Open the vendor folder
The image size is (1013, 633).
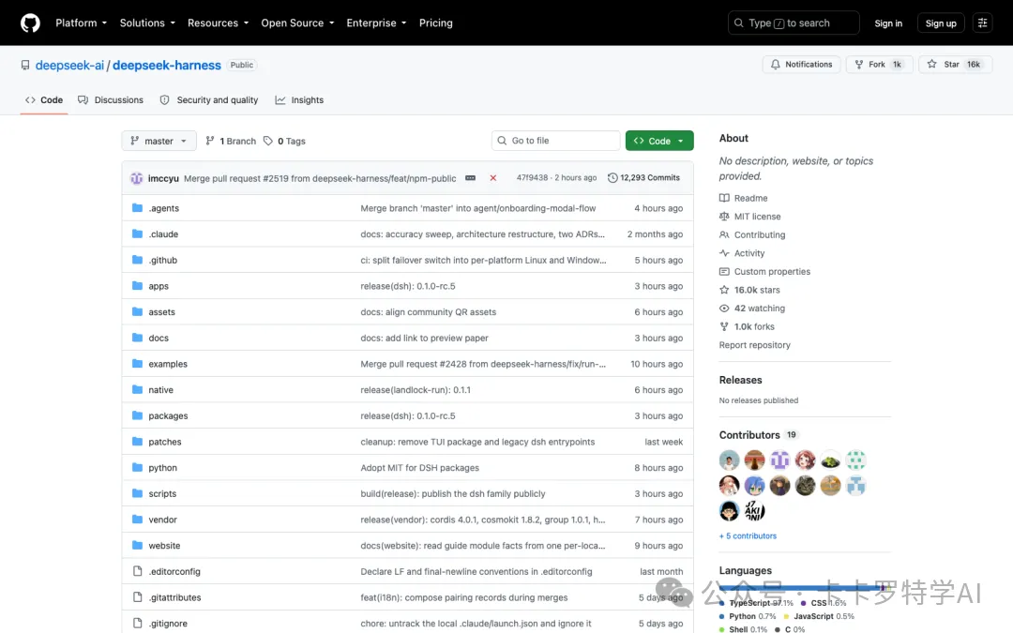[x=163, y=520]
